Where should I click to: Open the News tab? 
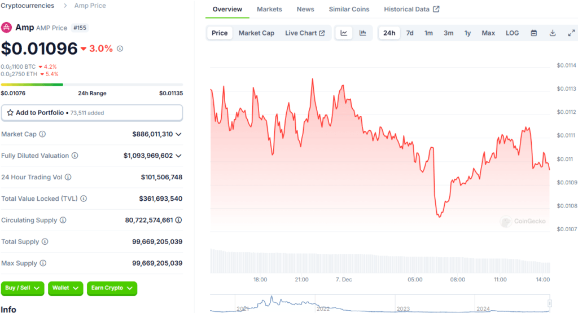tap(305, 9)
